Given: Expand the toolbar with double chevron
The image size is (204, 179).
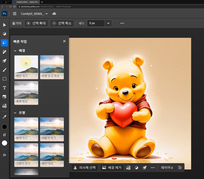Looking at the screenshot, I should [x=4, y=155].
